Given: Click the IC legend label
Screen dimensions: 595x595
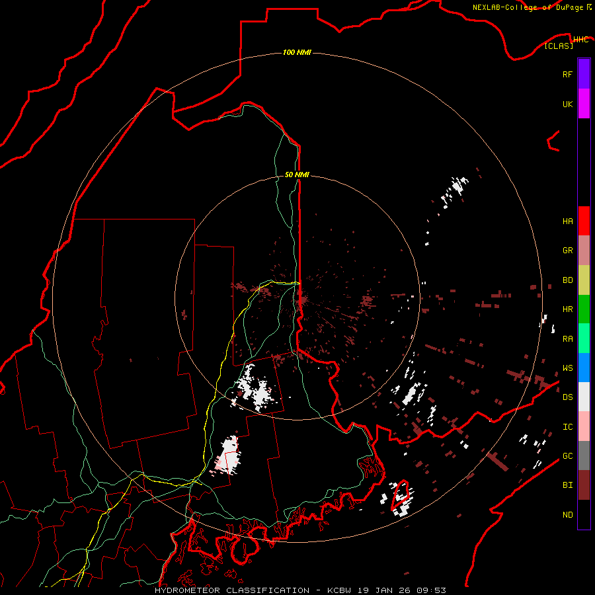Looking at the screenshot, I should coord(567,427).
